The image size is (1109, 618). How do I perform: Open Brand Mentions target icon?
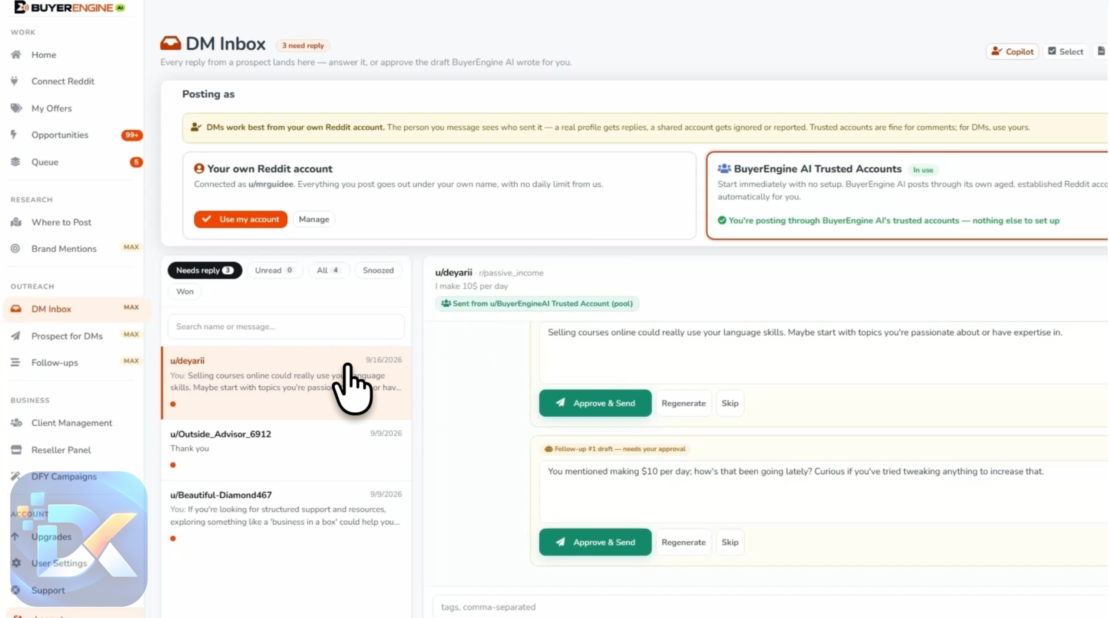point(15,249)
